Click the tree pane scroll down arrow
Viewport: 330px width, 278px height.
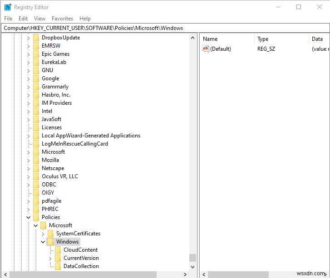point(192,267)
